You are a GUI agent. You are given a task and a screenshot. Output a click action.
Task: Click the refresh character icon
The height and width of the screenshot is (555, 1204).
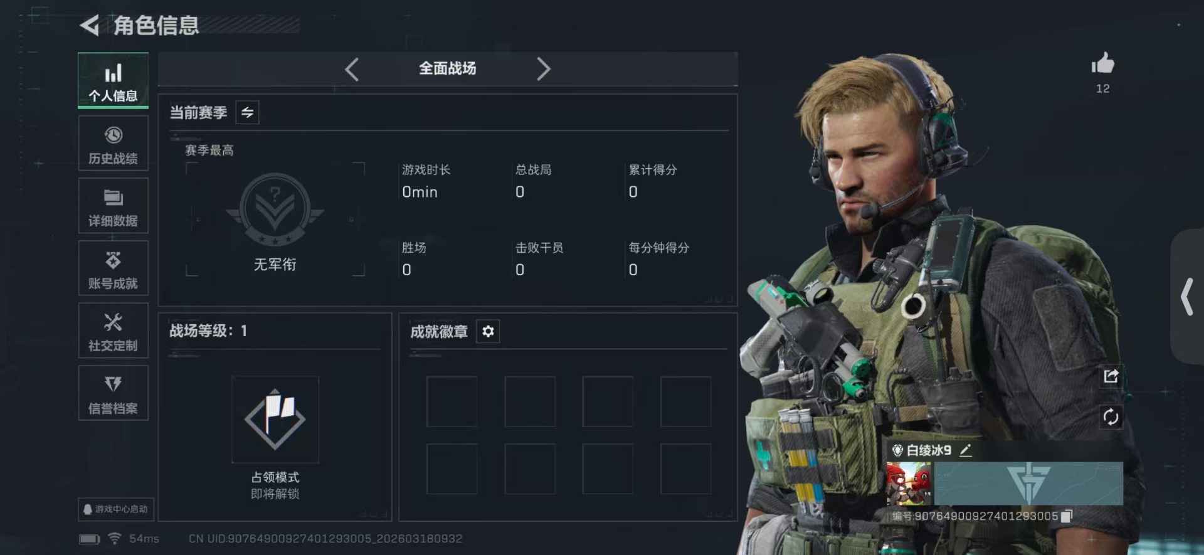(1111, 417)
